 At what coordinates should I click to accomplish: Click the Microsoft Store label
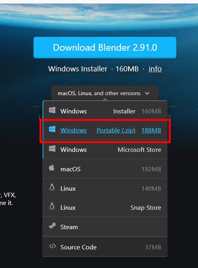click(x=140, y=150)
